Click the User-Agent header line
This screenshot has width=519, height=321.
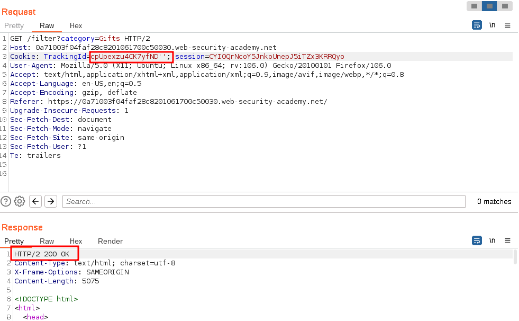201,66
